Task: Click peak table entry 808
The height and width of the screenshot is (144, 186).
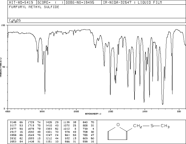Action: tap(85, 126)
